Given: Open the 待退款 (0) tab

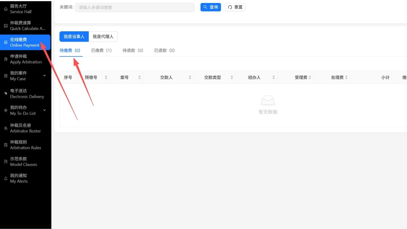Looking at the screenshot, I should tap(133, 51).
